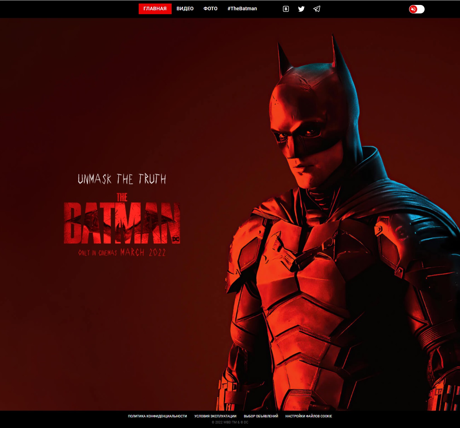Image resolution: width=460 pixels, height=428 pixels.
Task: Open the ВИДЕО section
Action: 185,8
